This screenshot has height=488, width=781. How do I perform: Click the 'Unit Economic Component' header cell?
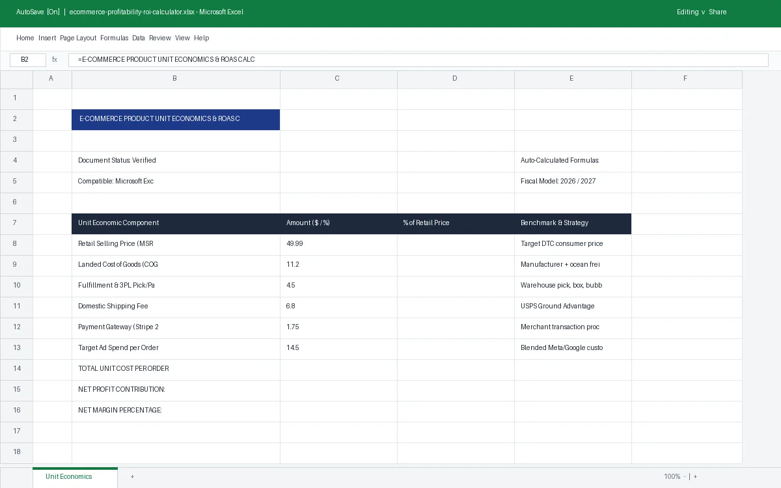pos(176,223)
